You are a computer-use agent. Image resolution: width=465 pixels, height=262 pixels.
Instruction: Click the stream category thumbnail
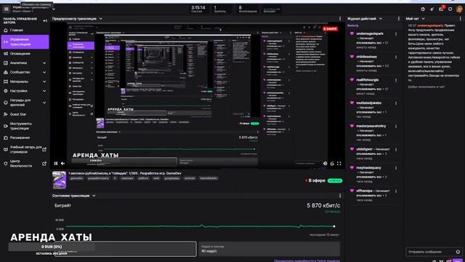[60, 180]
